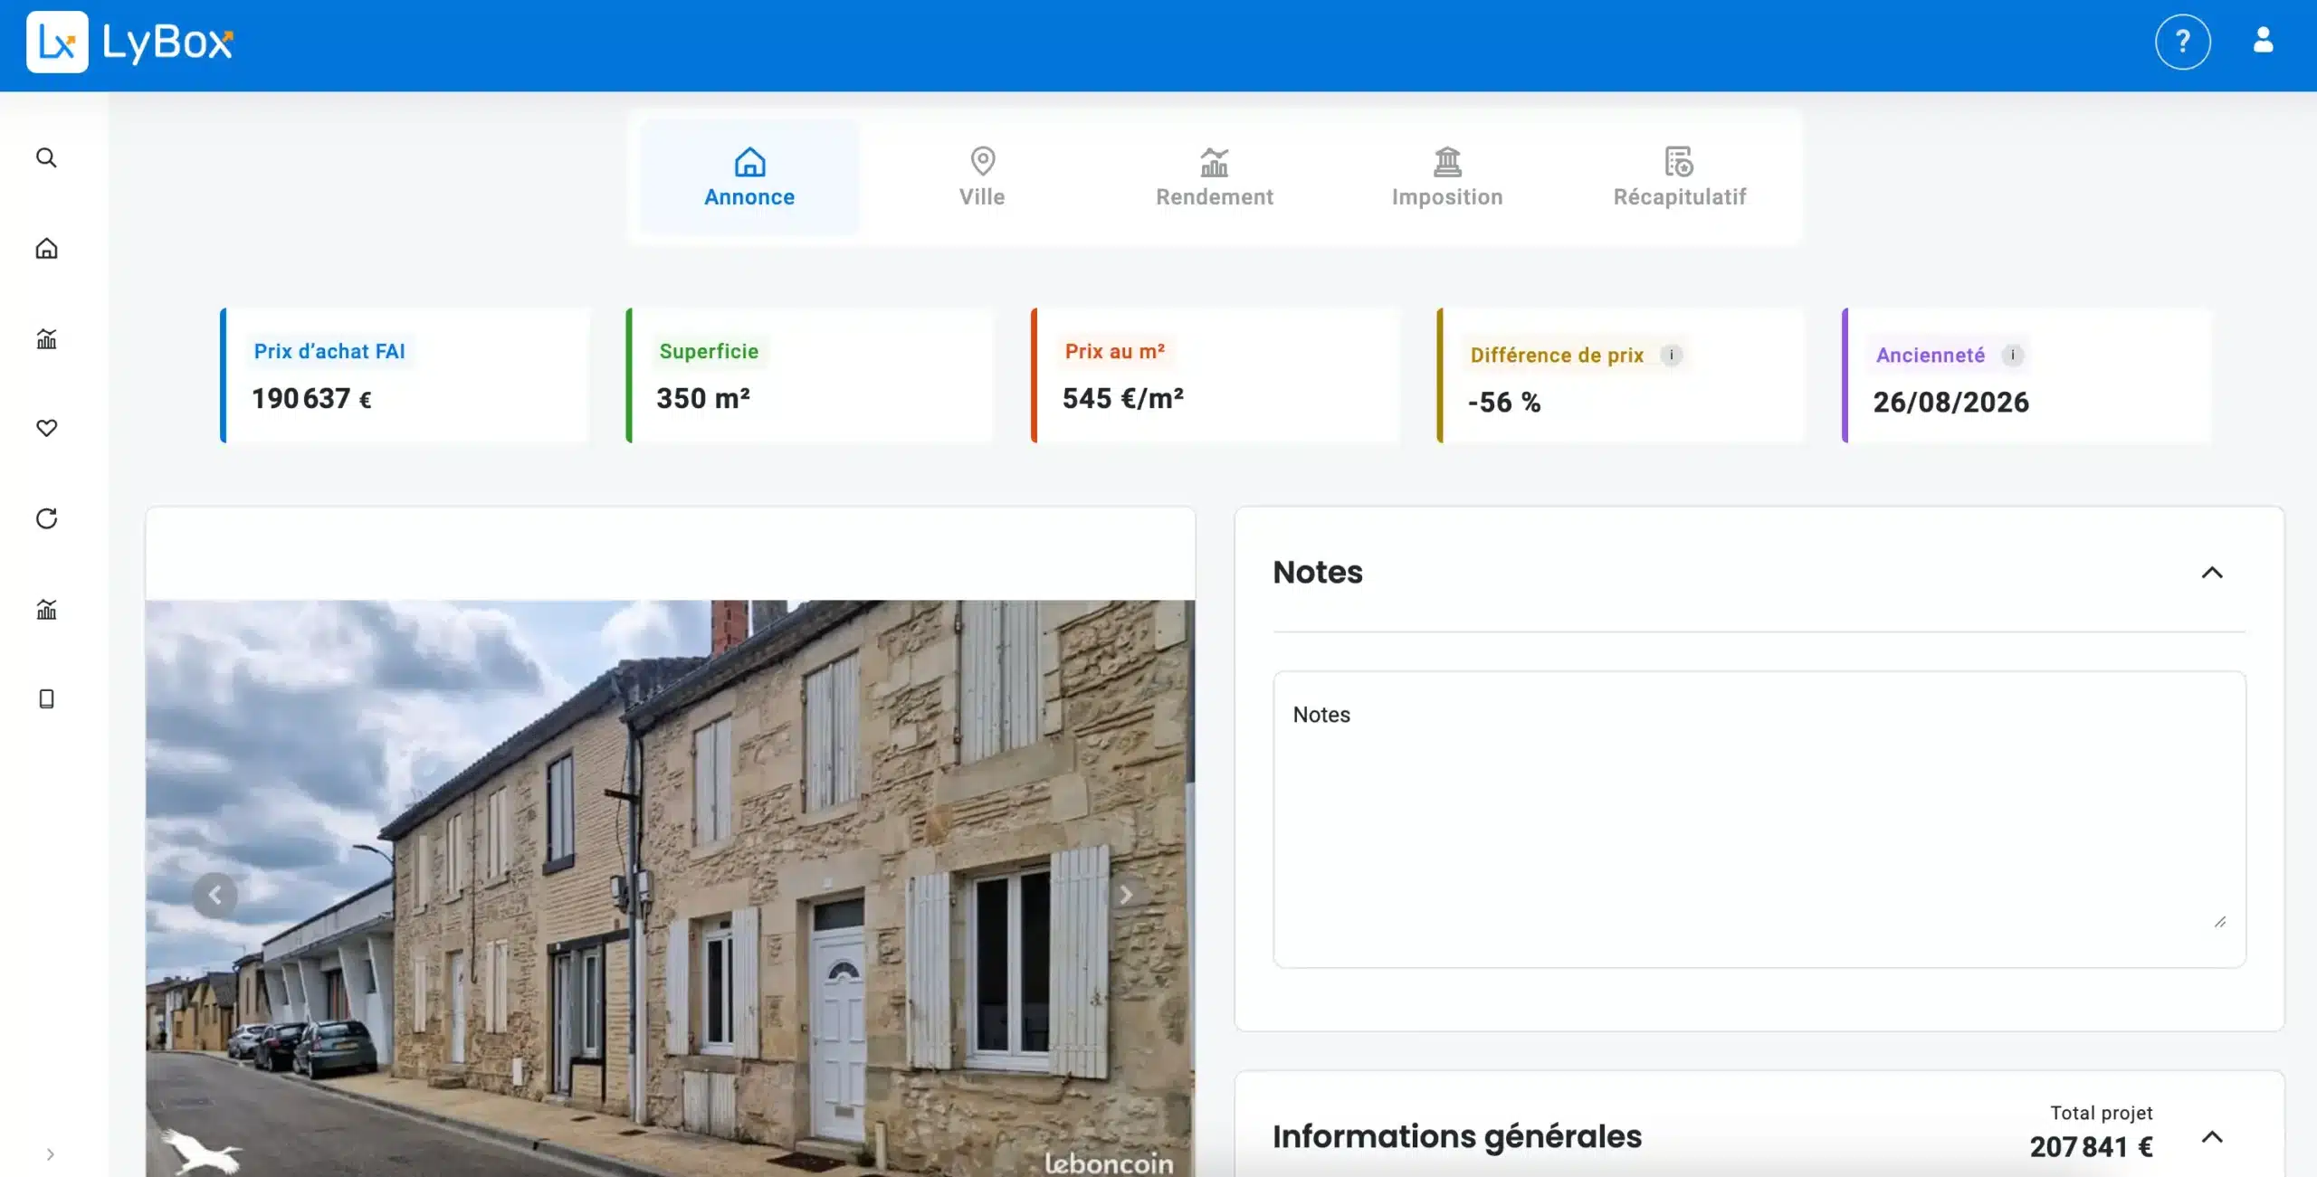The height and width of the screenshot is (1177, 2317).
Task: Collapse the Informations générales section chevron
Action: (x=2211, y=1137)
